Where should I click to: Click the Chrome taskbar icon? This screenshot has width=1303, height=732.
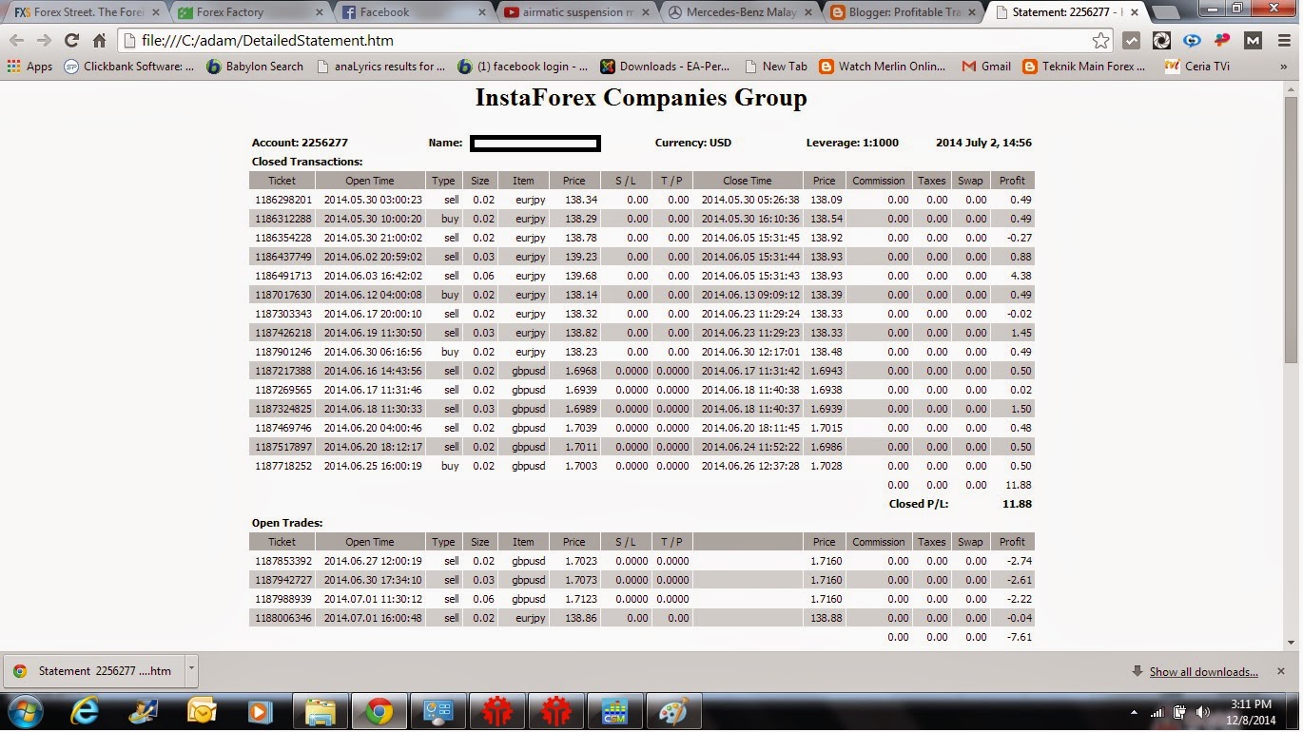tap(379, 711)
